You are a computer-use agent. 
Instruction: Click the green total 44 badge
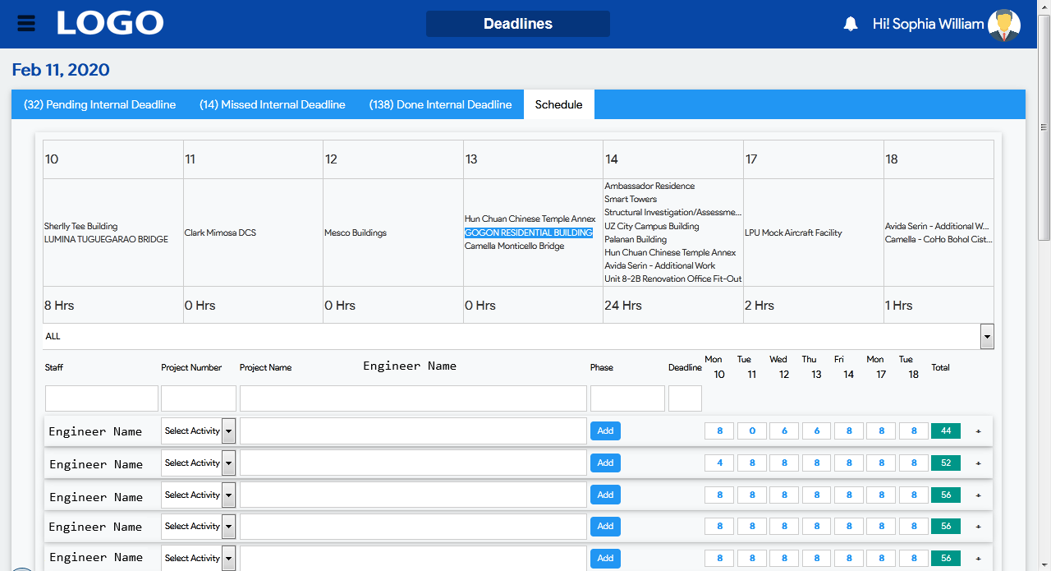pos(945,431)
